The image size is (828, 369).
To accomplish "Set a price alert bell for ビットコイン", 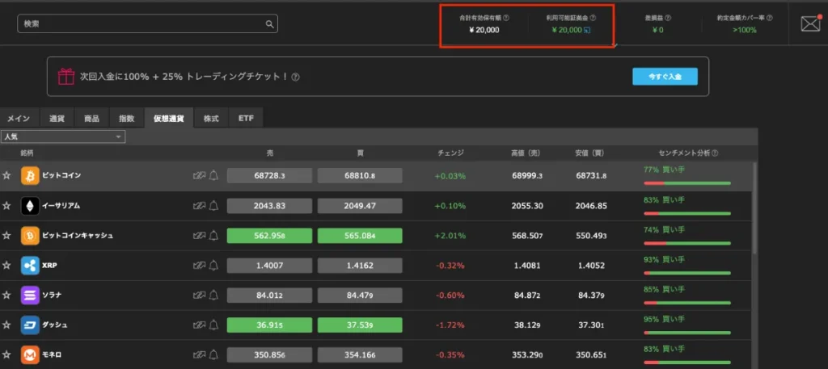I will click(214, 175).
